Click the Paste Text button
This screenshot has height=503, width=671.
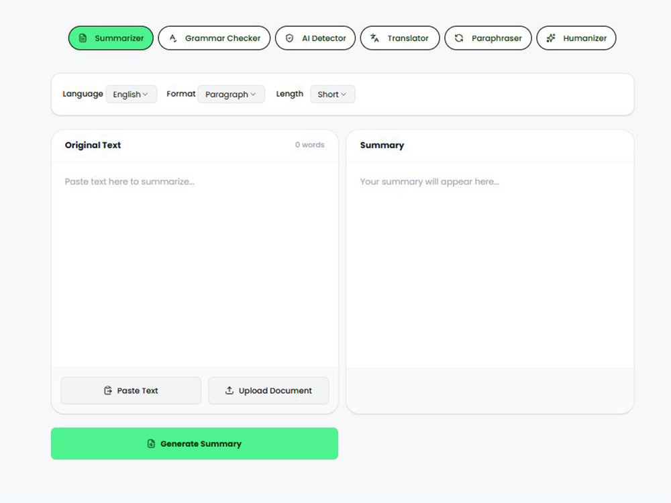[x=131, y=390]
